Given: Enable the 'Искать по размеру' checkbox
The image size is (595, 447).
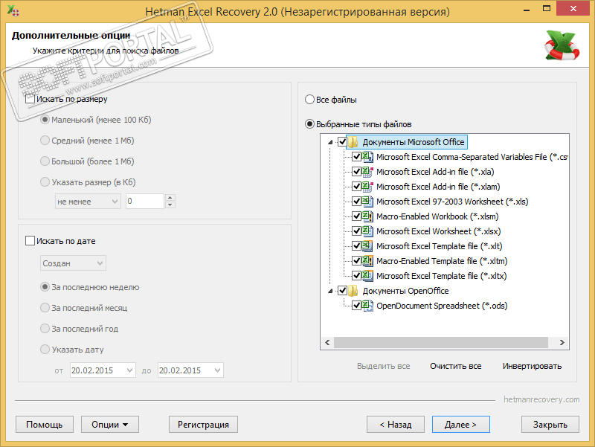Looking at the screenshot, I should pyautogui.click(x=30, y=99).
